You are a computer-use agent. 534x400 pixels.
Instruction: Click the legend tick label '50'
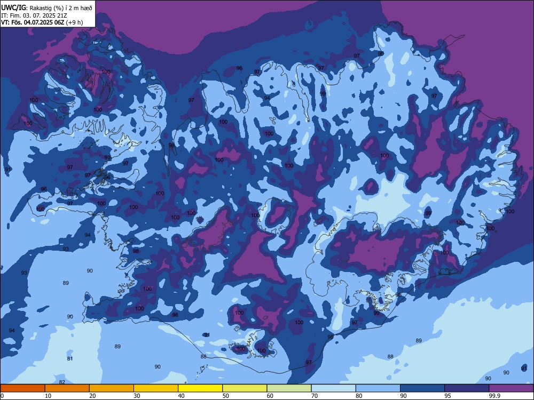pos(226,396)
